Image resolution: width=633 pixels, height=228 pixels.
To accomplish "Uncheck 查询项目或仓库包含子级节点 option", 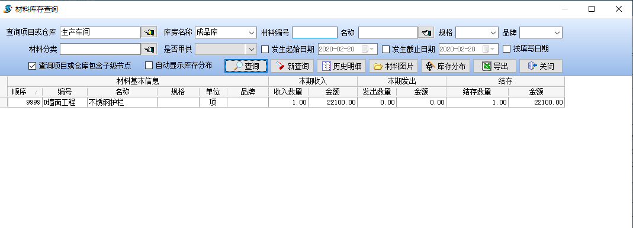I will tap(33, 66).
